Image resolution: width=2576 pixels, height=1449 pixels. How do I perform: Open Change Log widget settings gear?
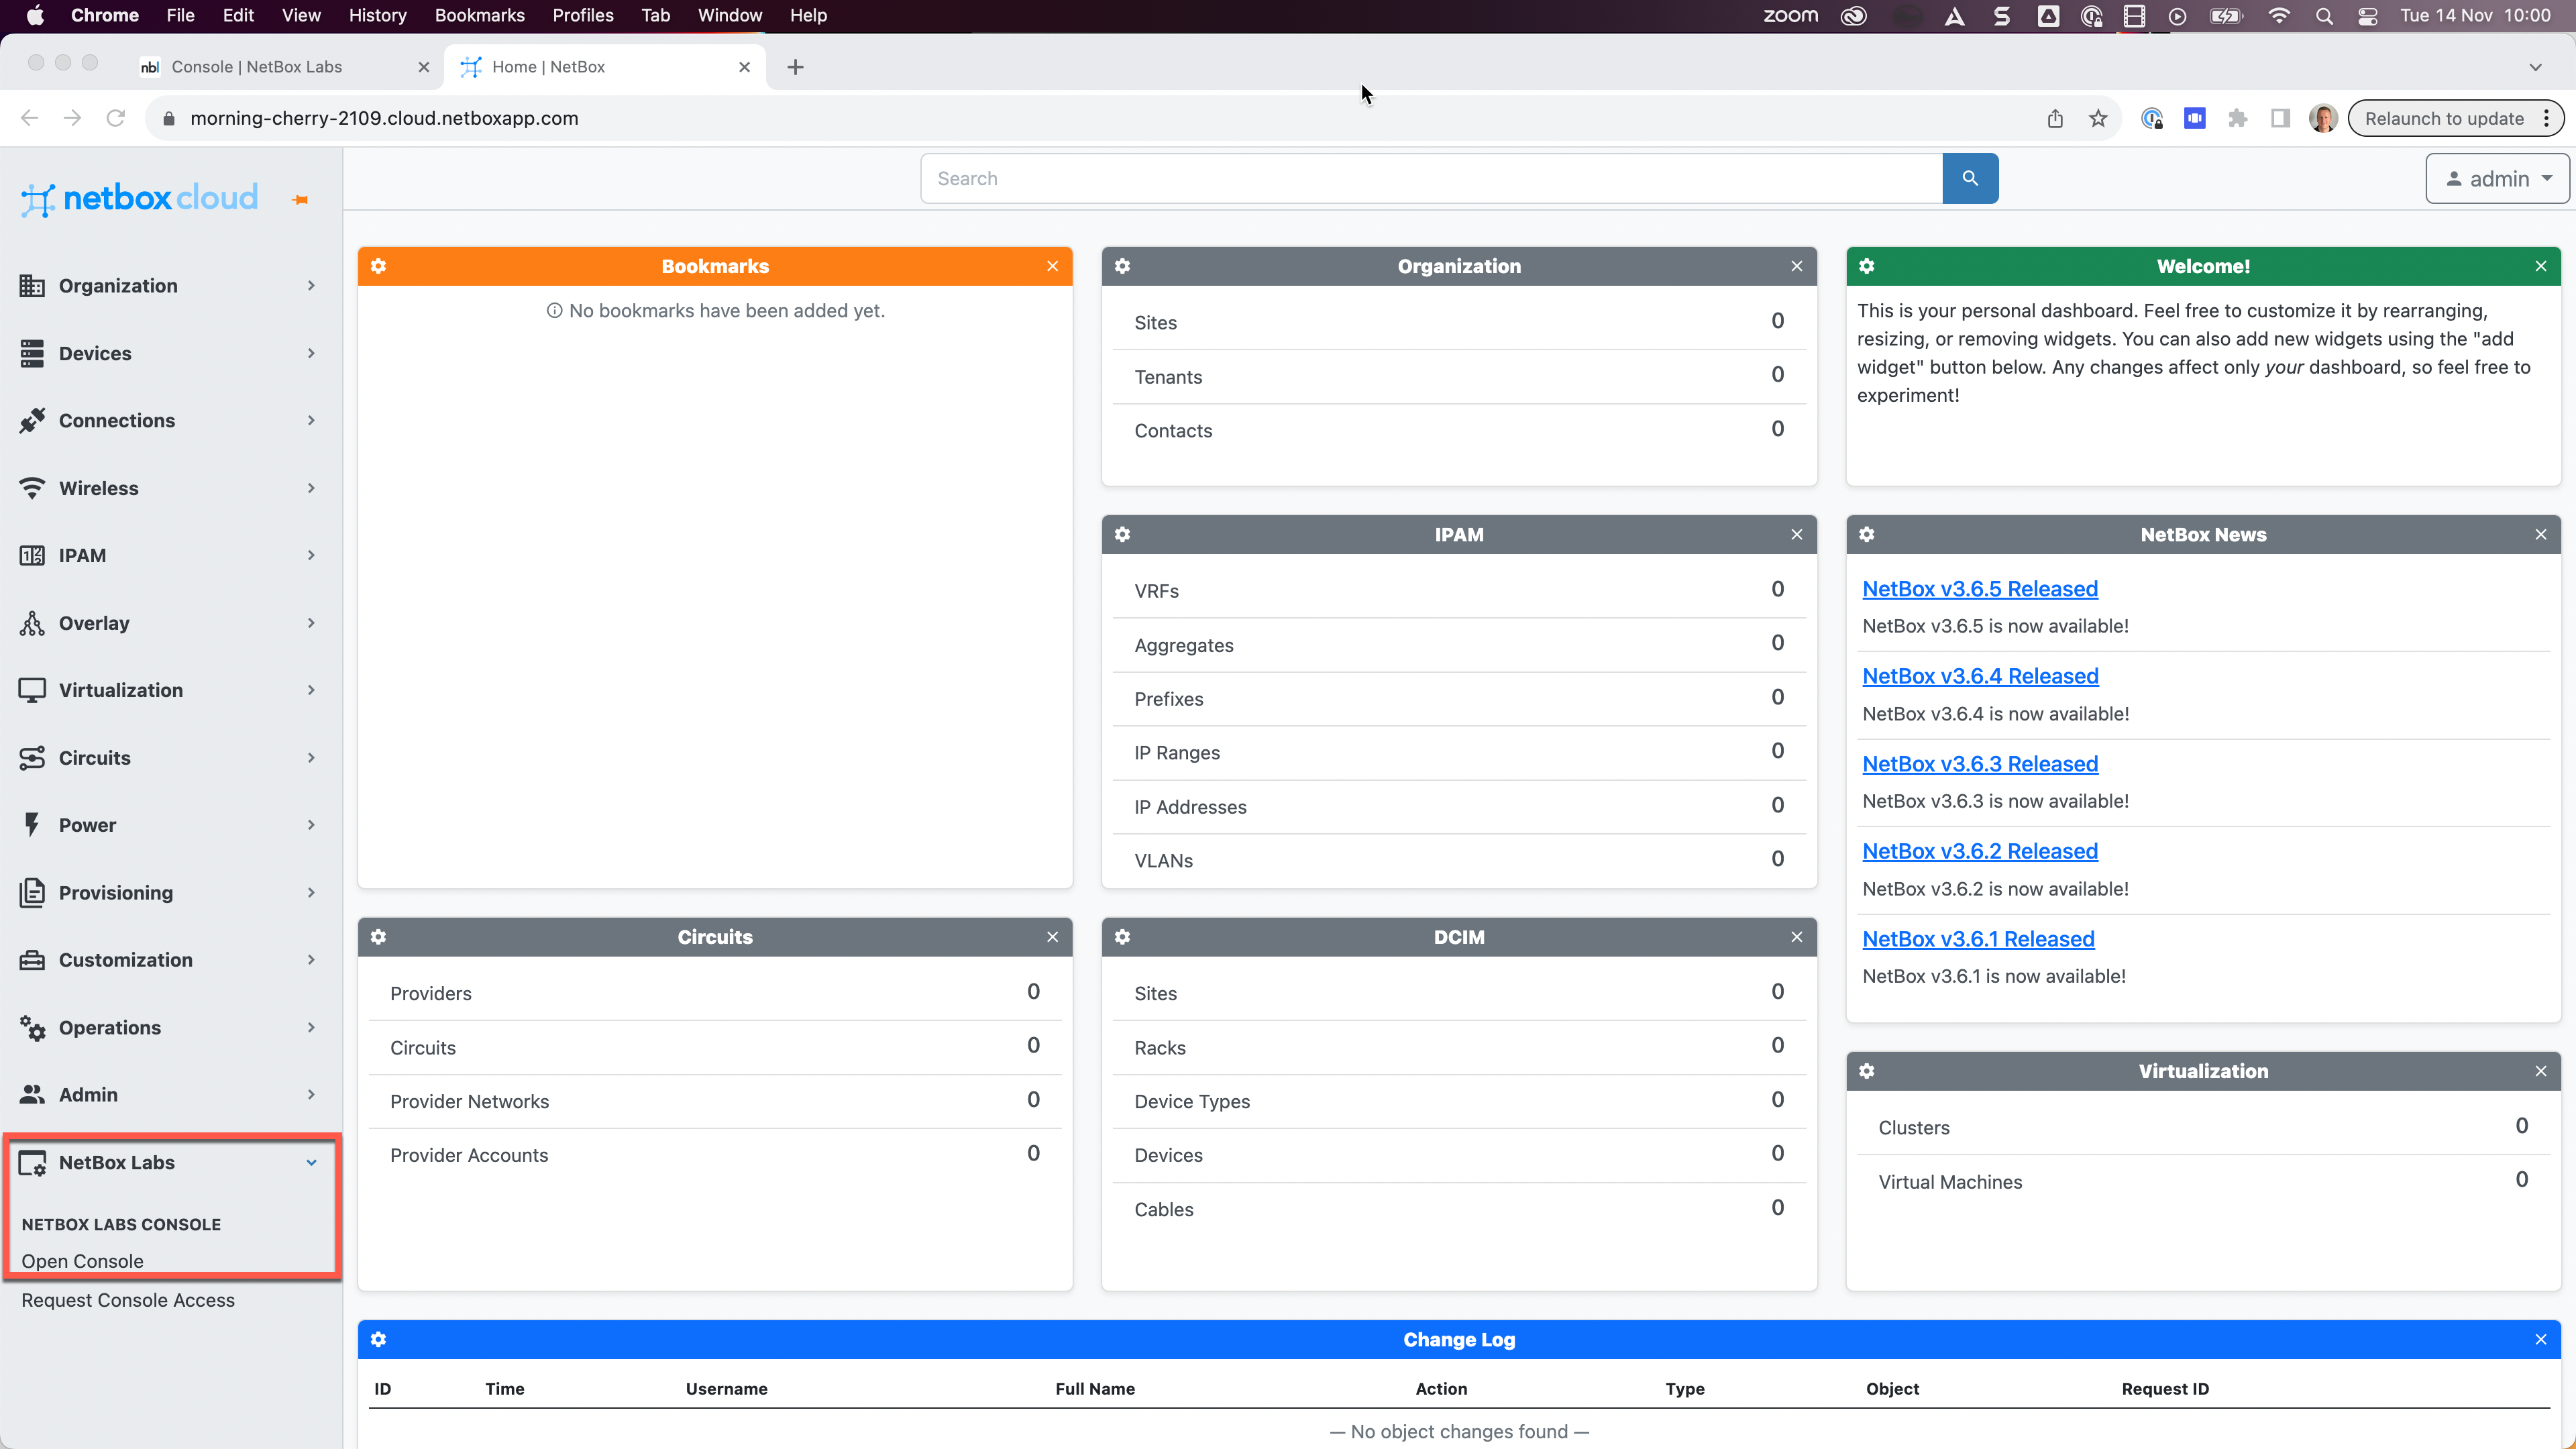[378, 1339]
